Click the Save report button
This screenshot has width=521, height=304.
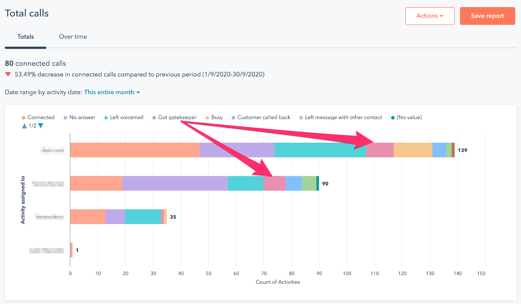pyautogui.click(x=487, y=16)
